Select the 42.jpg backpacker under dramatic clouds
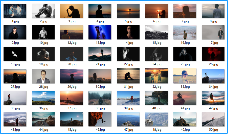 (213, 98)
